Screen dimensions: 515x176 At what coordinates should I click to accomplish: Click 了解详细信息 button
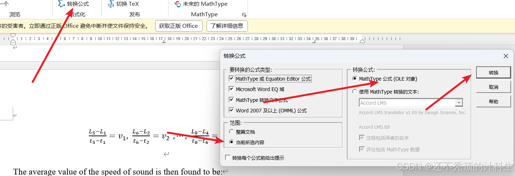(x=227, y=26)
